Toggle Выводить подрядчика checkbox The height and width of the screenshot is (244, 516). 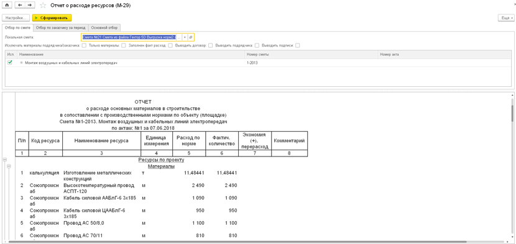click(257, 46)
